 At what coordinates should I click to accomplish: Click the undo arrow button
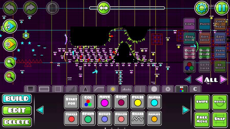pos(10,8)
